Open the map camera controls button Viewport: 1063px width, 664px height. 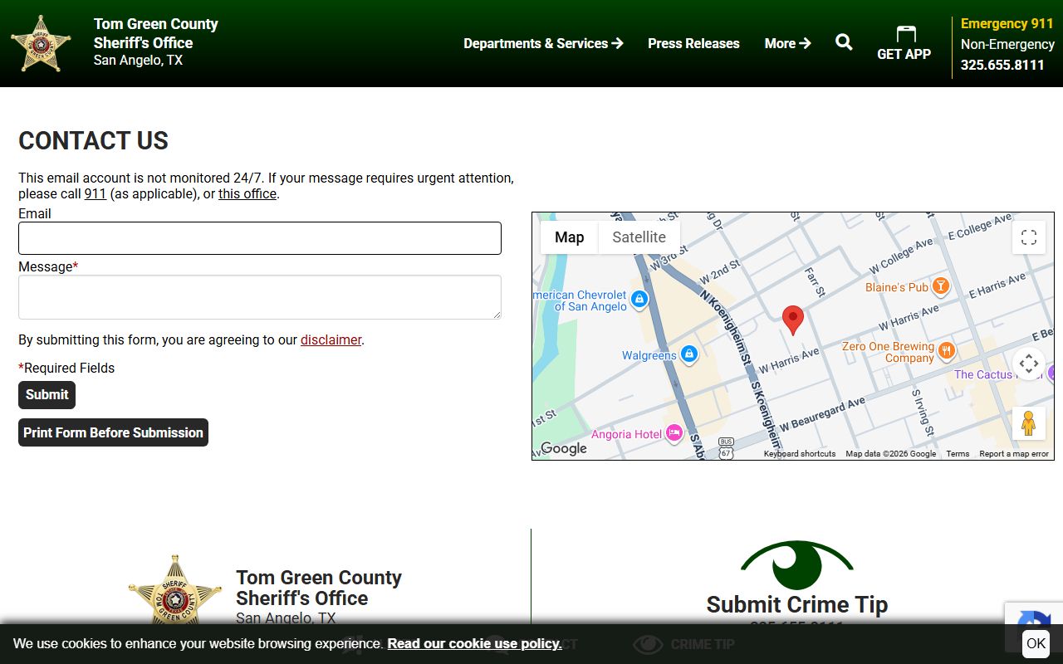pos(1029,364)
